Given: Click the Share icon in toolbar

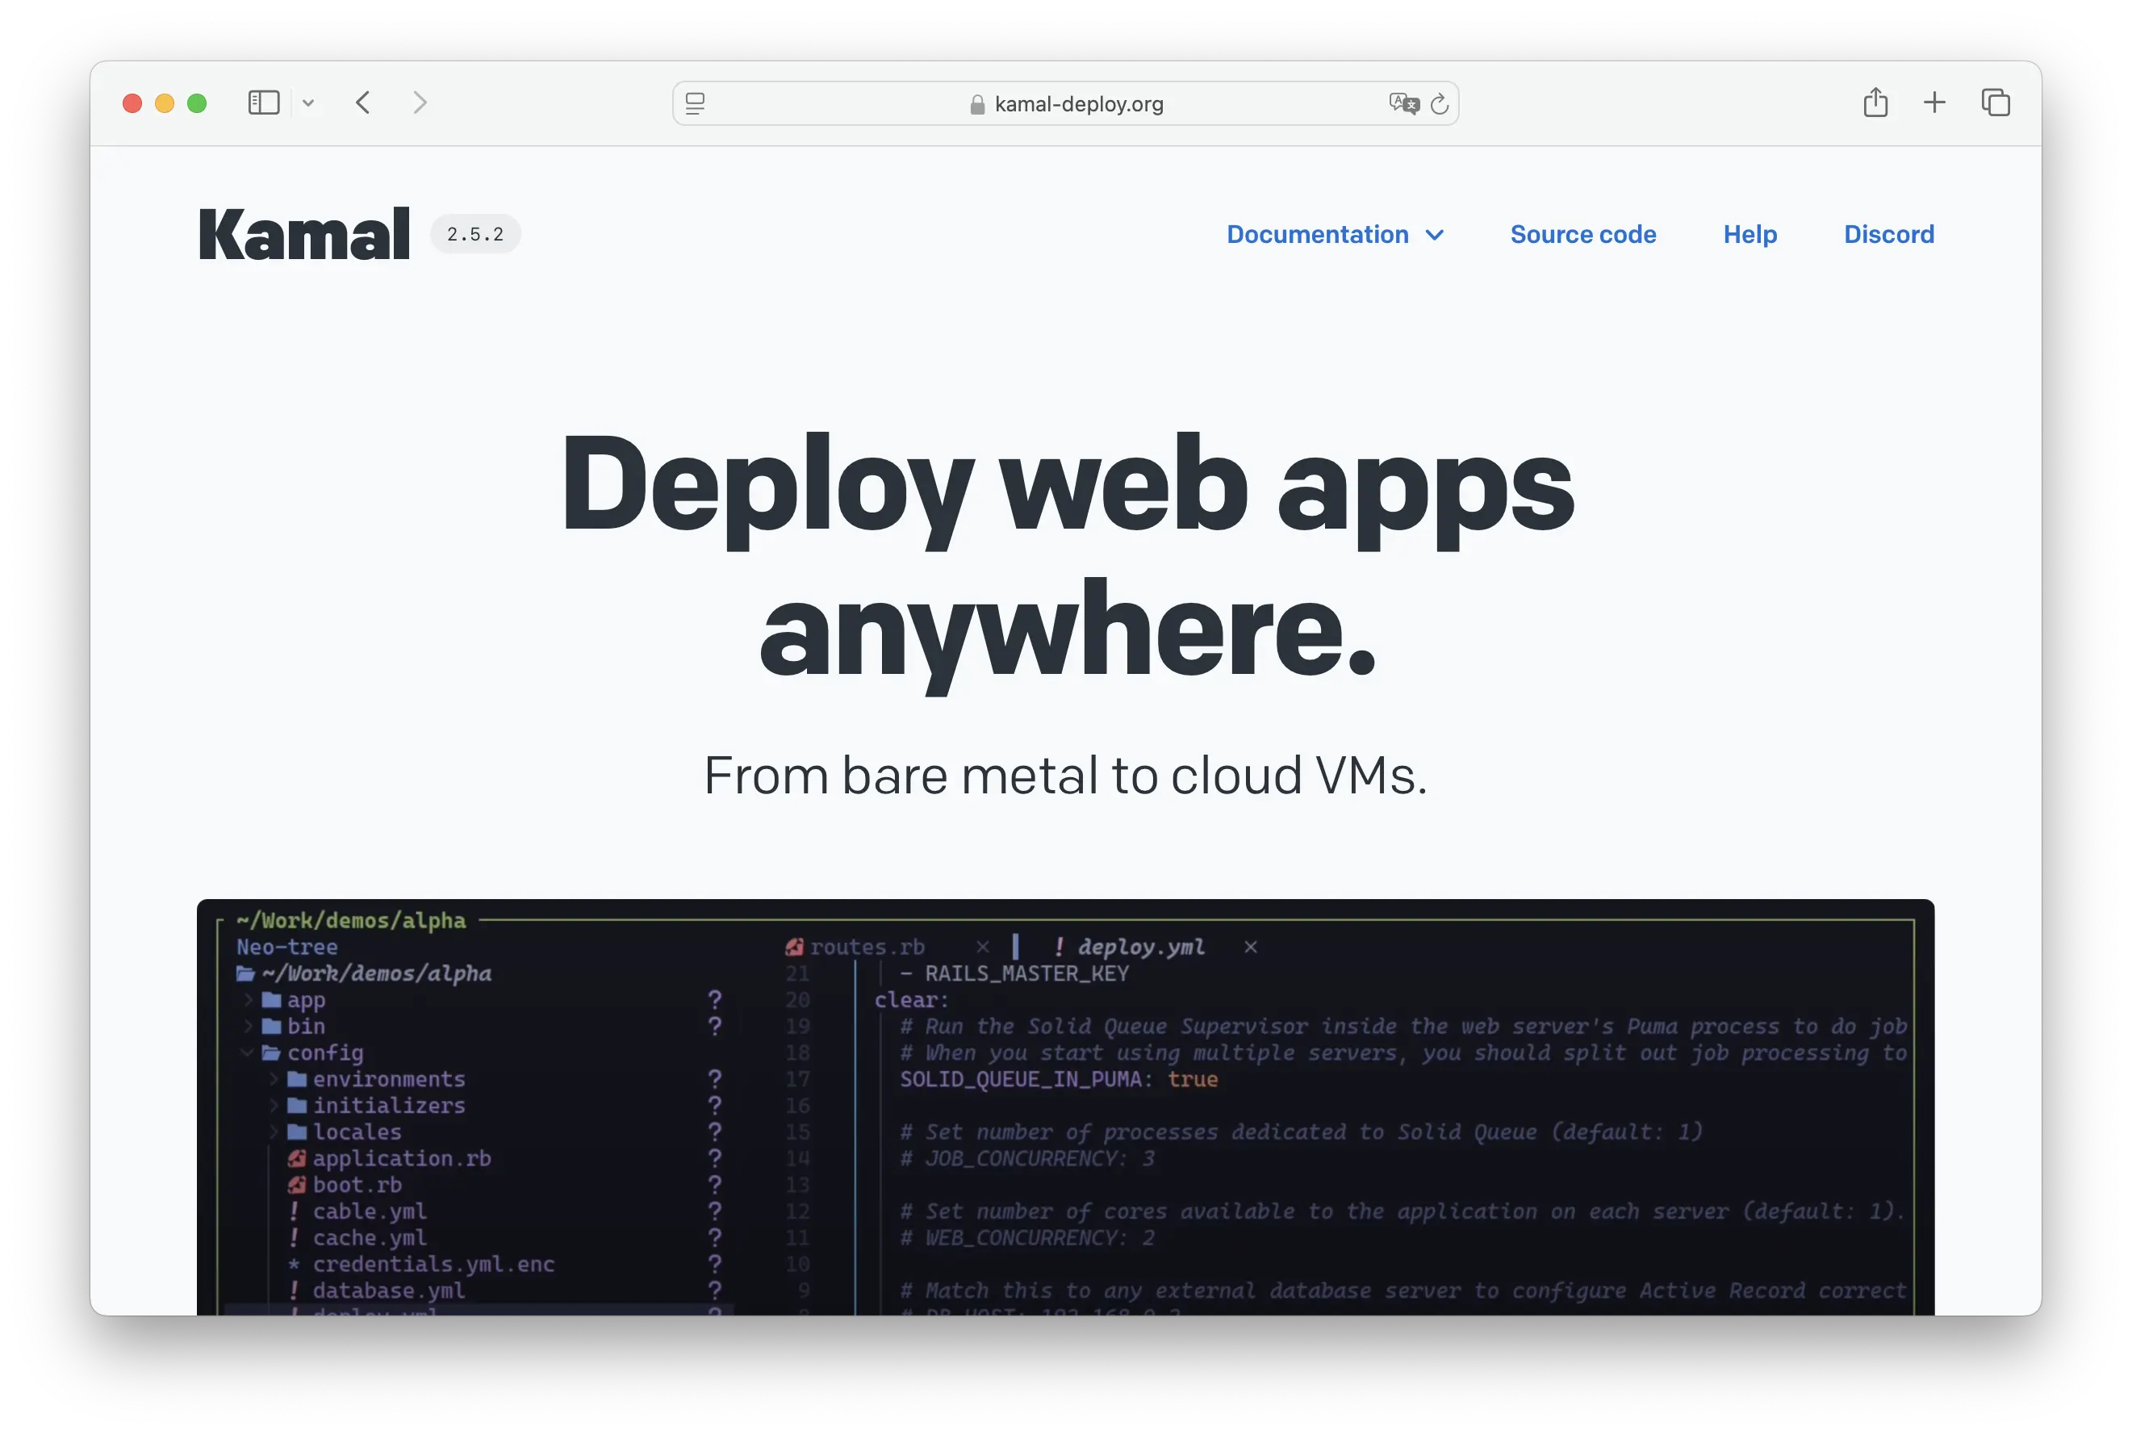Looking at the screenshot, I should coord(1875,102).
